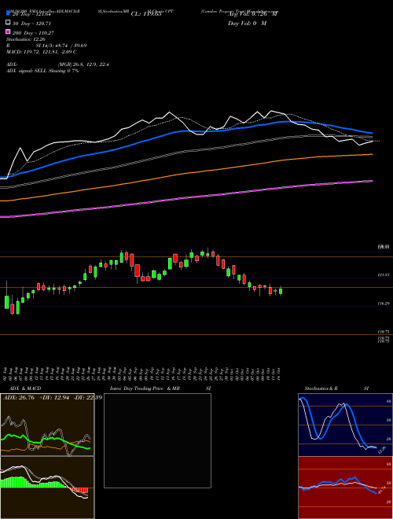Viewport: 393px width, 519px height.
Task: Click the blue 20 Day EMA legend swatch
Action: [x=9, y=13]
